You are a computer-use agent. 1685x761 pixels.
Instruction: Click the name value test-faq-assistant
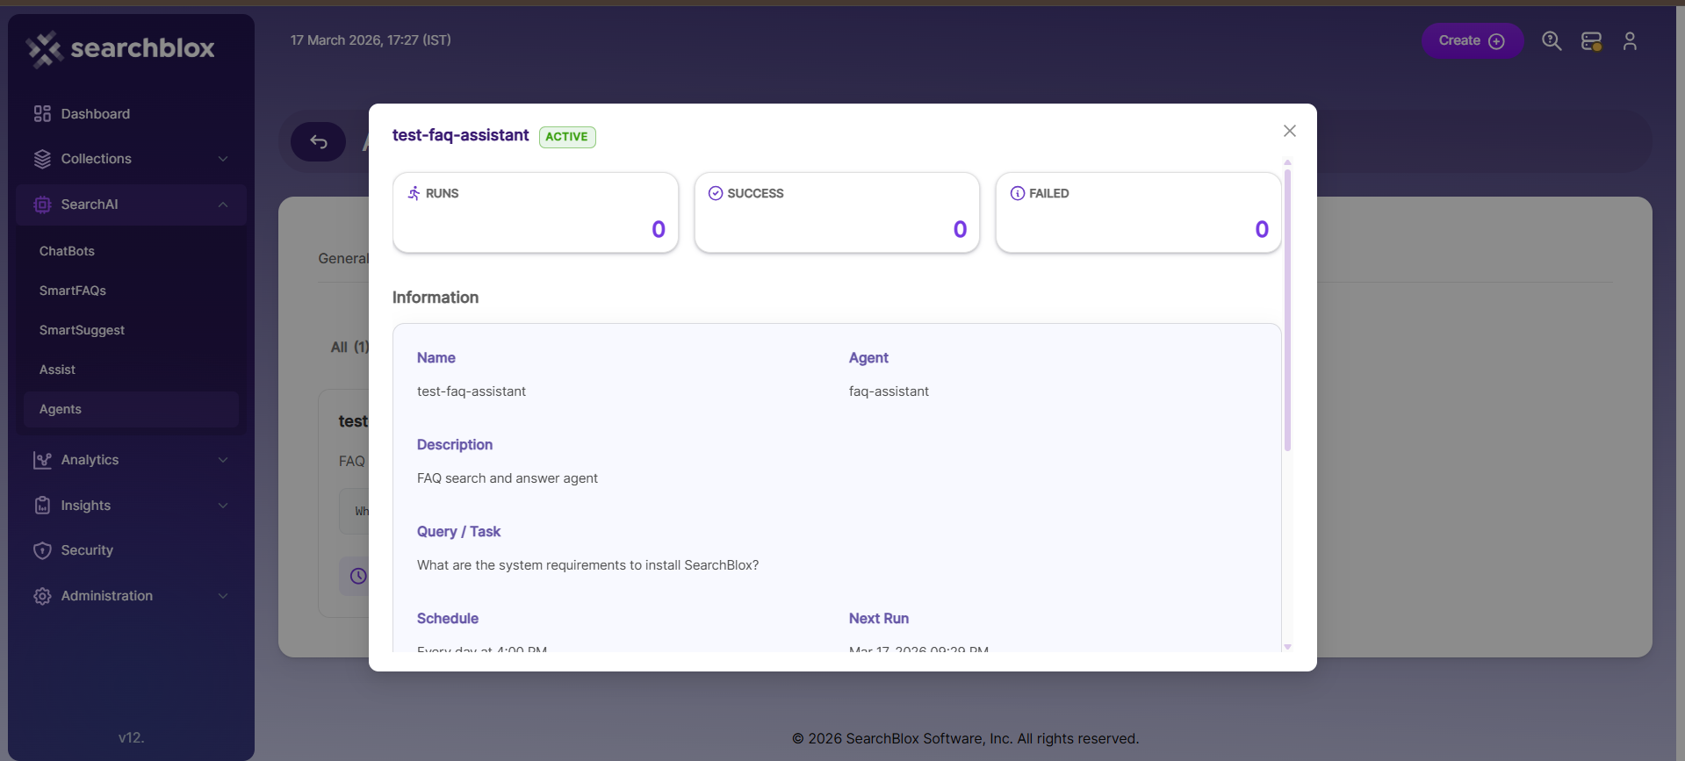(472, 391)
